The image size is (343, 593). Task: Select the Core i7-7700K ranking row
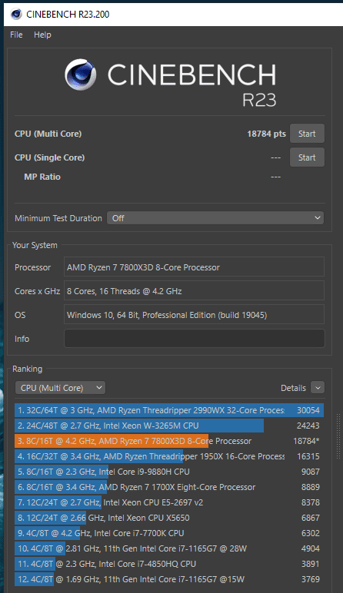169,533
